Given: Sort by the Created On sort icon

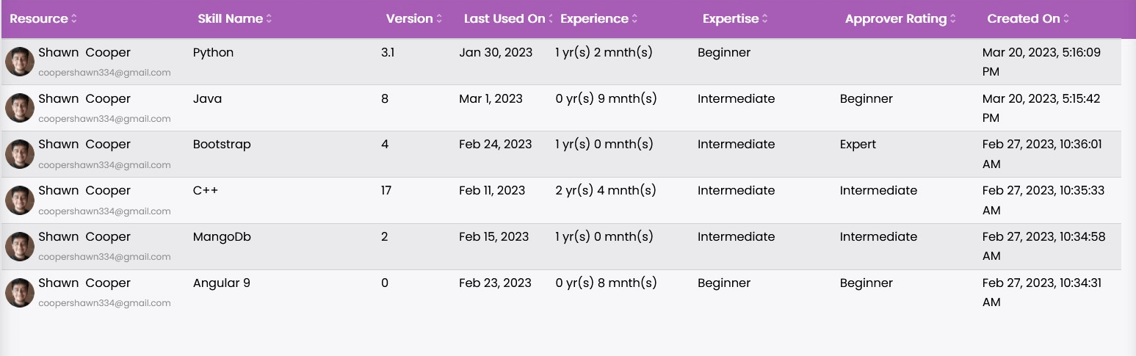Looking at the screenshot, I should 1067,19.
